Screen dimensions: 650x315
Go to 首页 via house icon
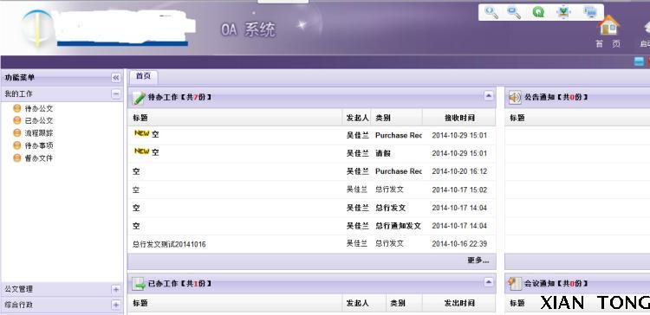608,25
